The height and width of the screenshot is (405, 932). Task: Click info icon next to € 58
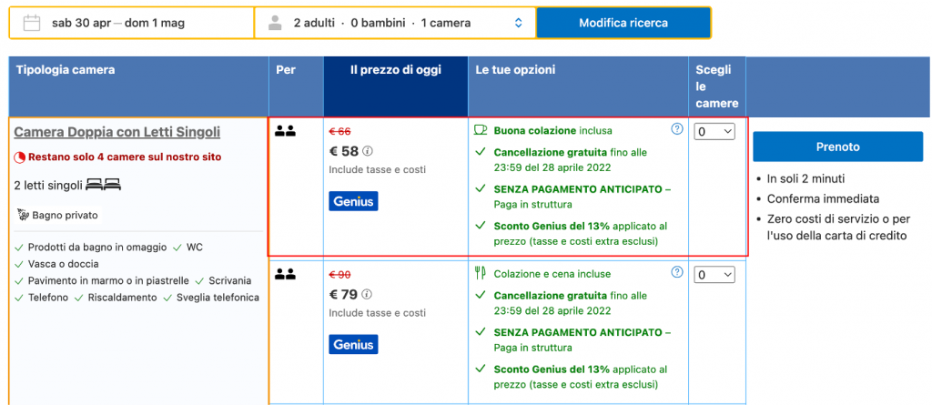click(368, 151)
